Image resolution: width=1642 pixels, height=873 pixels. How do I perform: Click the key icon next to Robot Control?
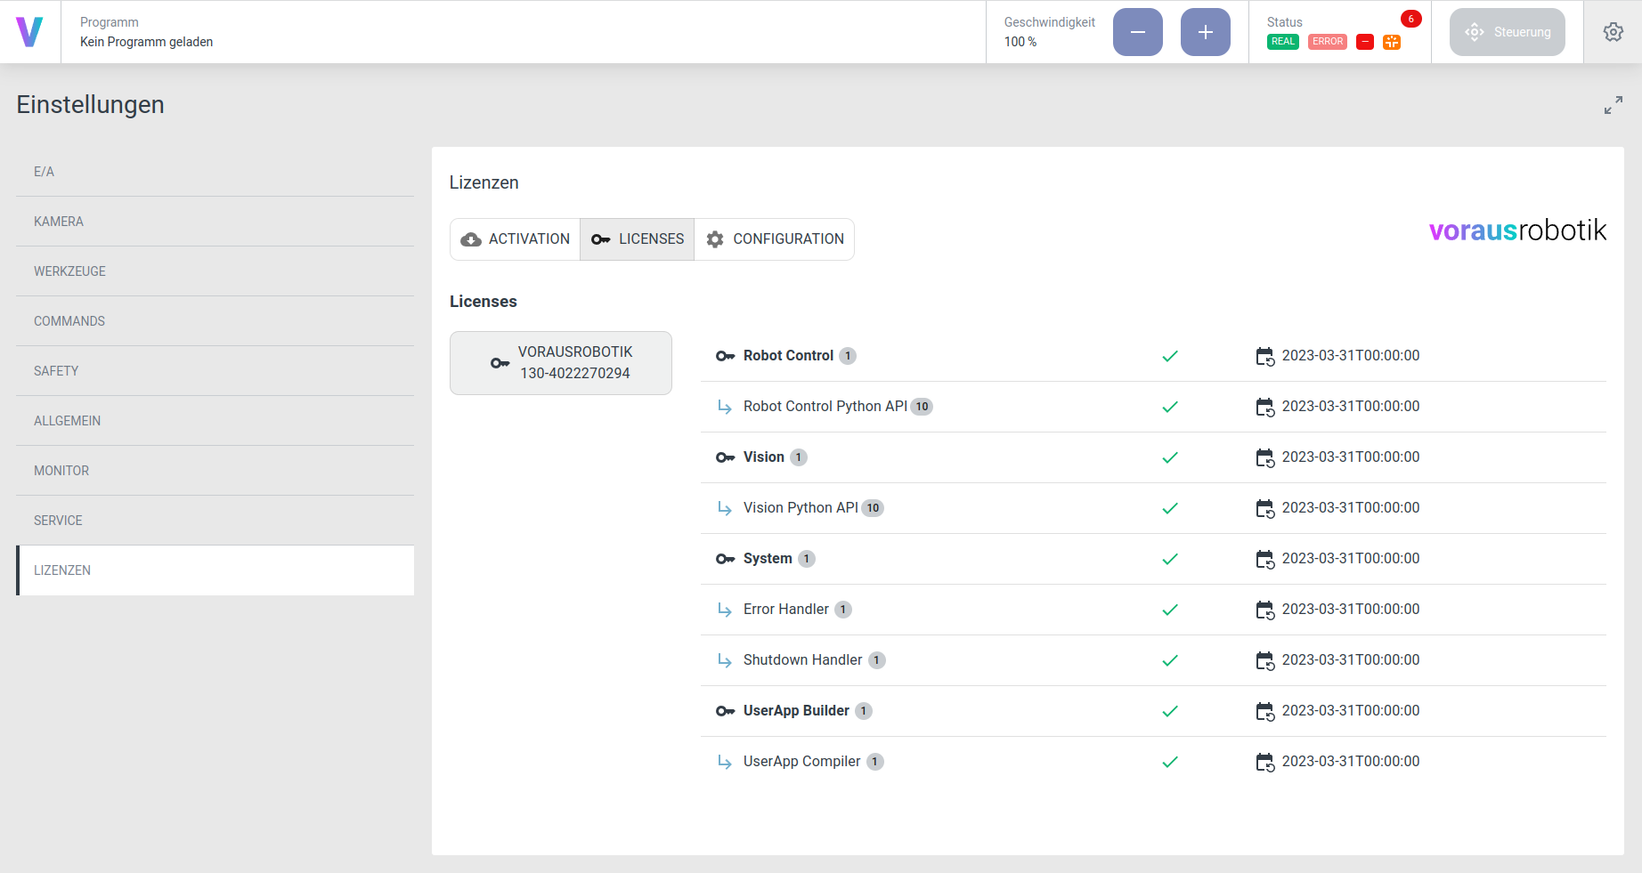725,356
